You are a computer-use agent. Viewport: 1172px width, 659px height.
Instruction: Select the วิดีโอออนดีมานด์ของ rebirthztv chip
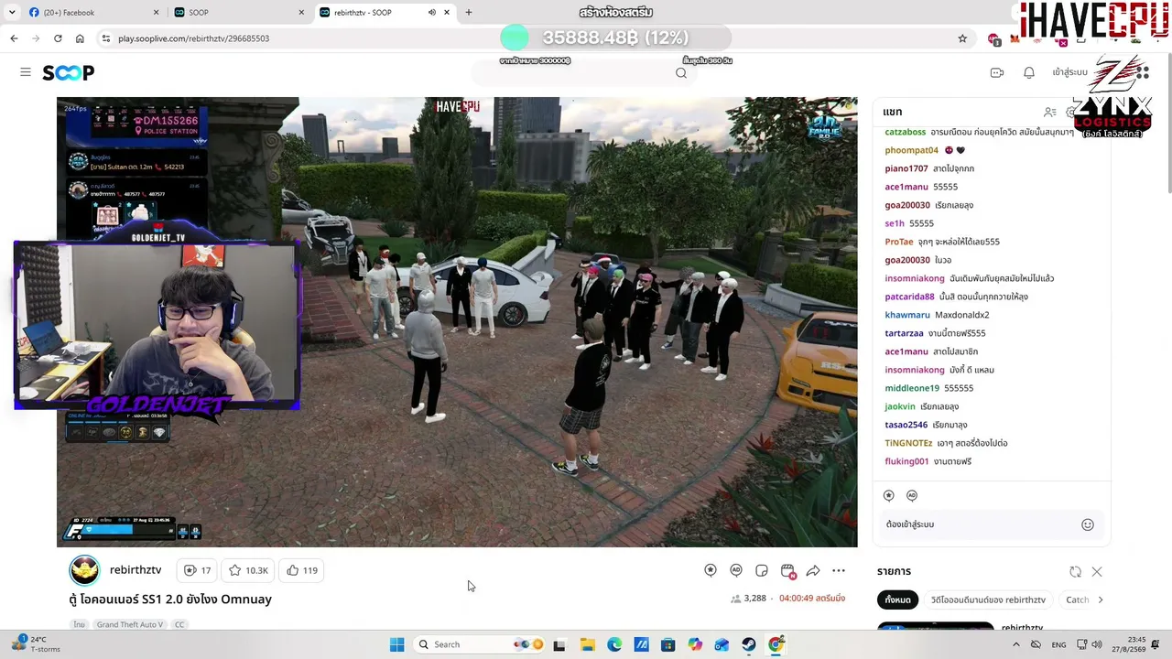pyautogui.click(x=988, y=600)
